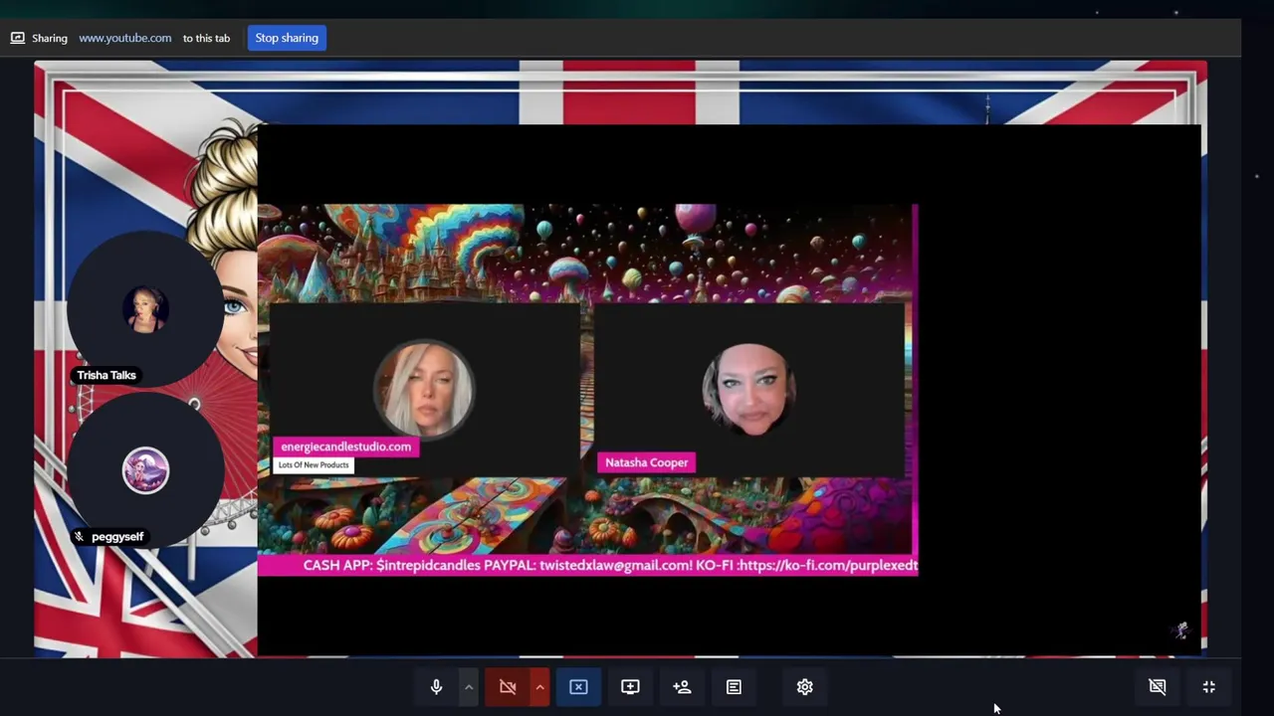Mute the microphone
Screen dimensions: 1274x716
(436, 687)
